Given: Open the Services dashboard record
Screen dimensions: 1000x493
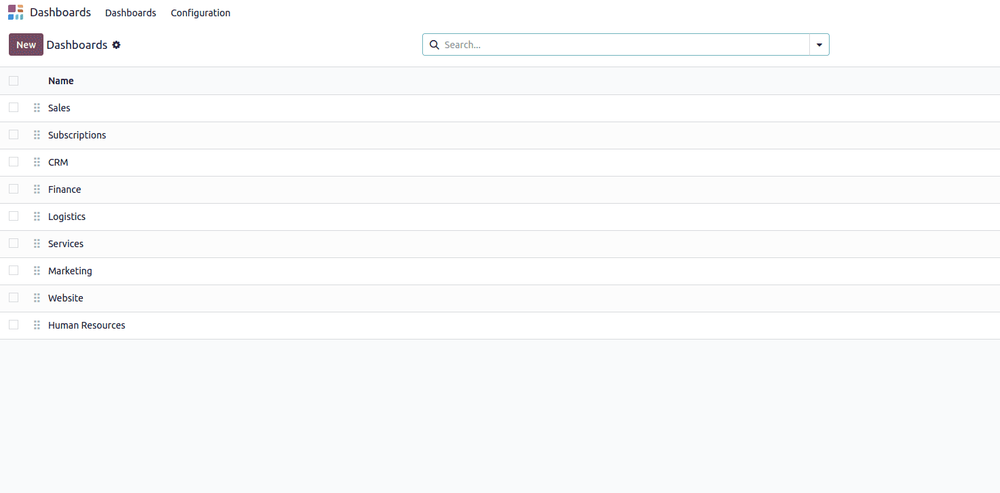Looking at the screenshot, I should [x=66, y=243].
